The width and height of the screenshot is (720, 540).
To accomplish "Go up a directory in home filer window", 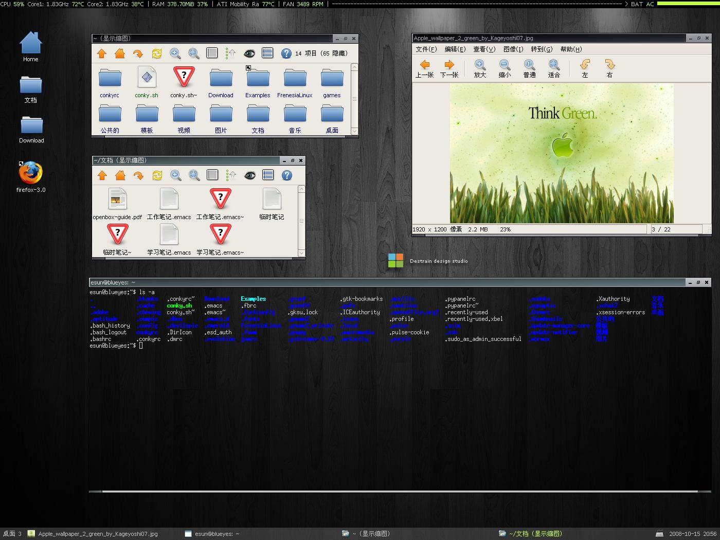I will (x=102, y=53).
